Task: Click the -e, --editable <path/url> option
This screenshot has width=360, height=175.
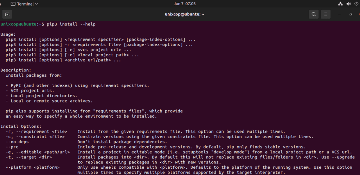Action: tap(38, 152)
